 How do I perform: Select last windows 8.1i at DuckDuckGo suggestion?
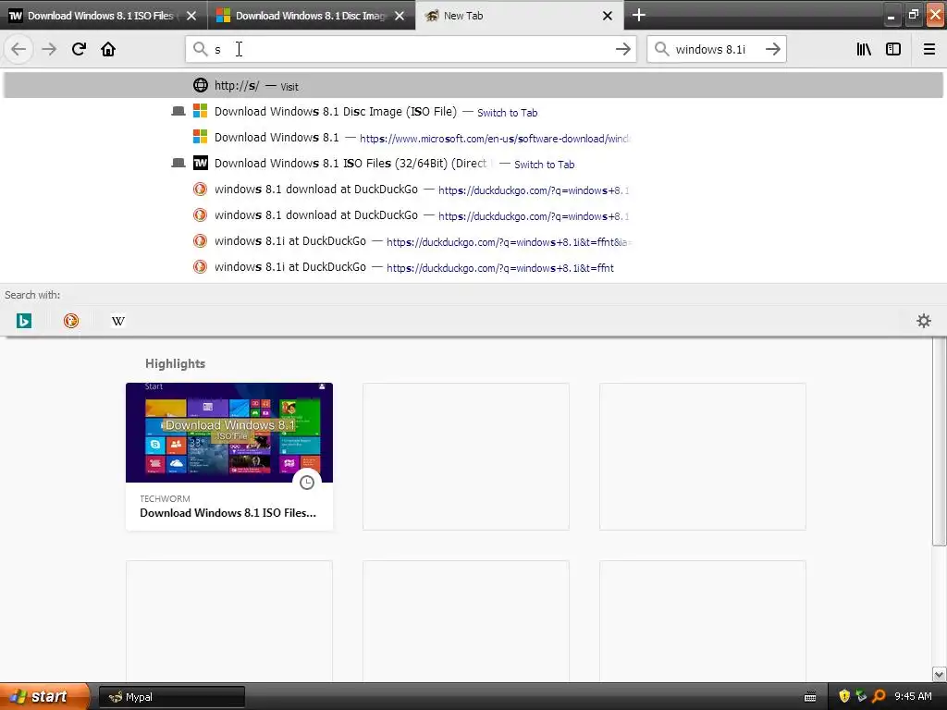point(473,267)
